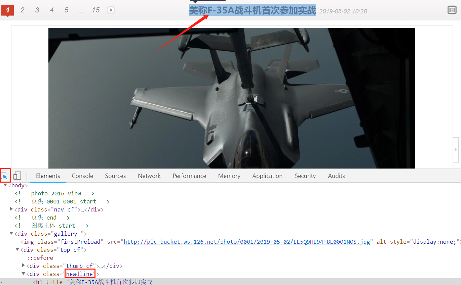Open the Memory tab
The image size is (461, 285).
[229, 176]
